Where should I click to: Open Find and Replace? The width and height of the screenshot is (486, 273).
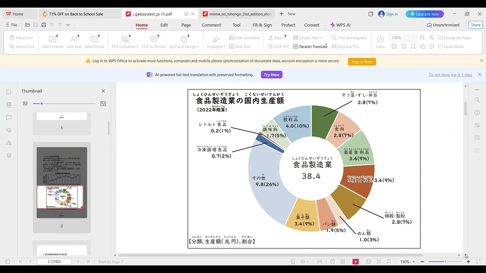click(x=349, y=38)
